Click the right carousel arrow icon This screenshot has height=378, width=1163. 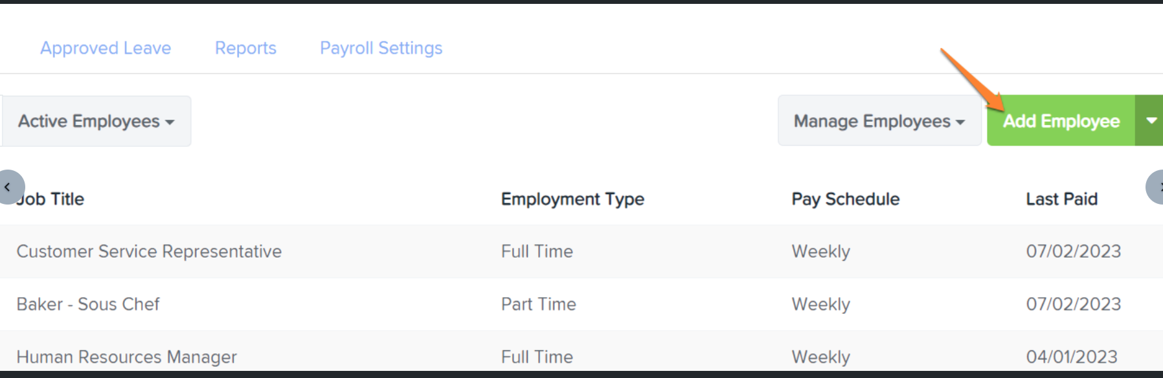coord(1157,187)
